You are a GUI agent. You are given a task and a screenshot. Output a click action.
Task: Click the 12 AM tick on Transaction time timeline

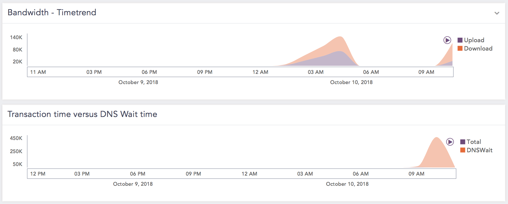pyautogui.click(x=249, y=174)
